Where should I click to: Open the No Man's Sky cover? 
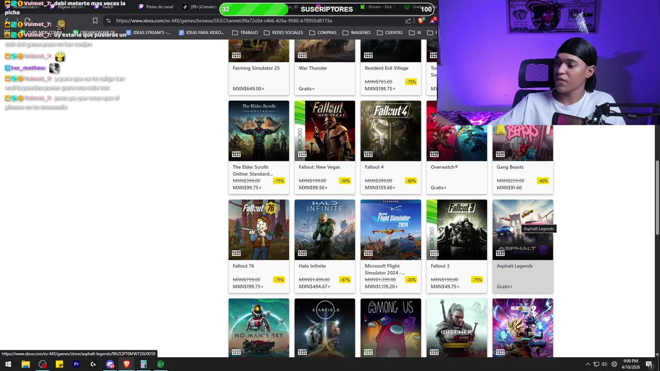tap(259, 328)
